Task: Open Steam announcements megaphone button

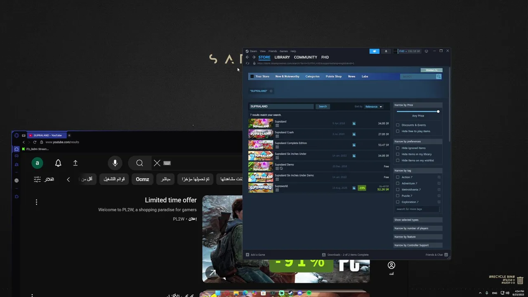Action: [x=374, y=51]
